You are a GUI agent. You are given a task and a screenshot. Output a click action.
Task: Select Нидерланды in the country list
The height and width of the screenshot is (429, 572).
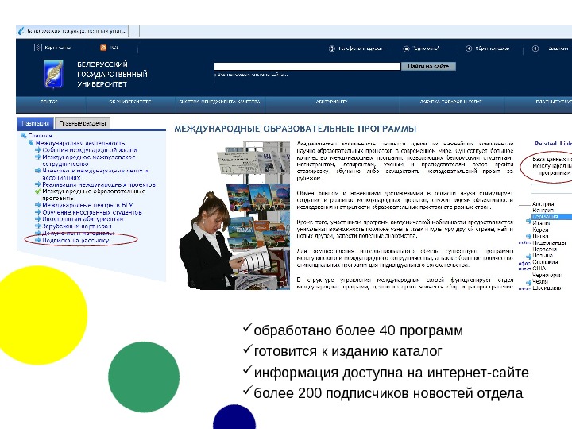click(550, 242)
